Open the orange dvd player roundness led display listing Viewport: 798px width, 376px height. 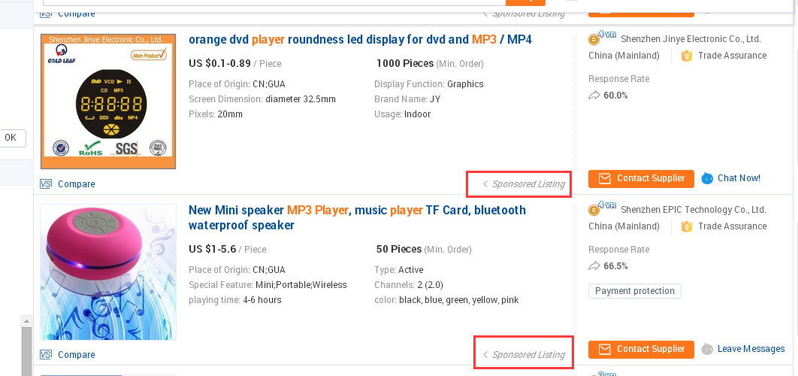pos(360,39)
